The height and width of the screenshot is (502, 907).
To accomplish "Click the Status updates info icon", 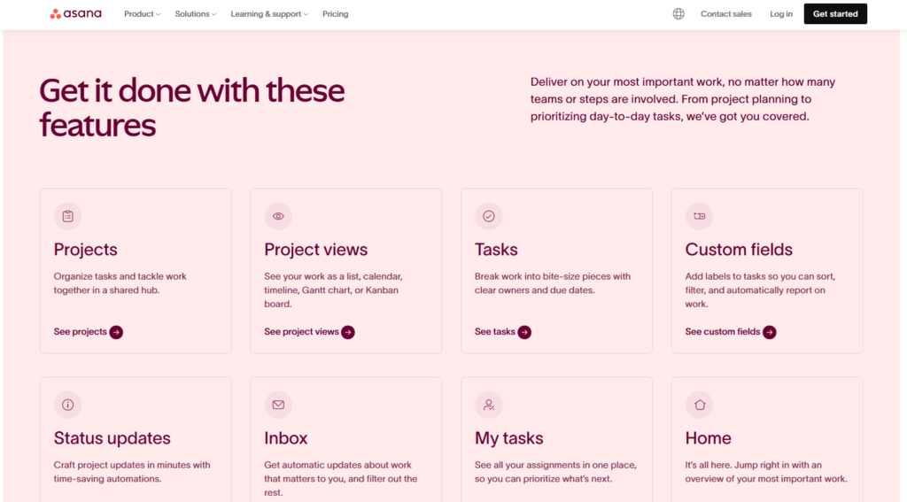I will click(x=67, y=405).
